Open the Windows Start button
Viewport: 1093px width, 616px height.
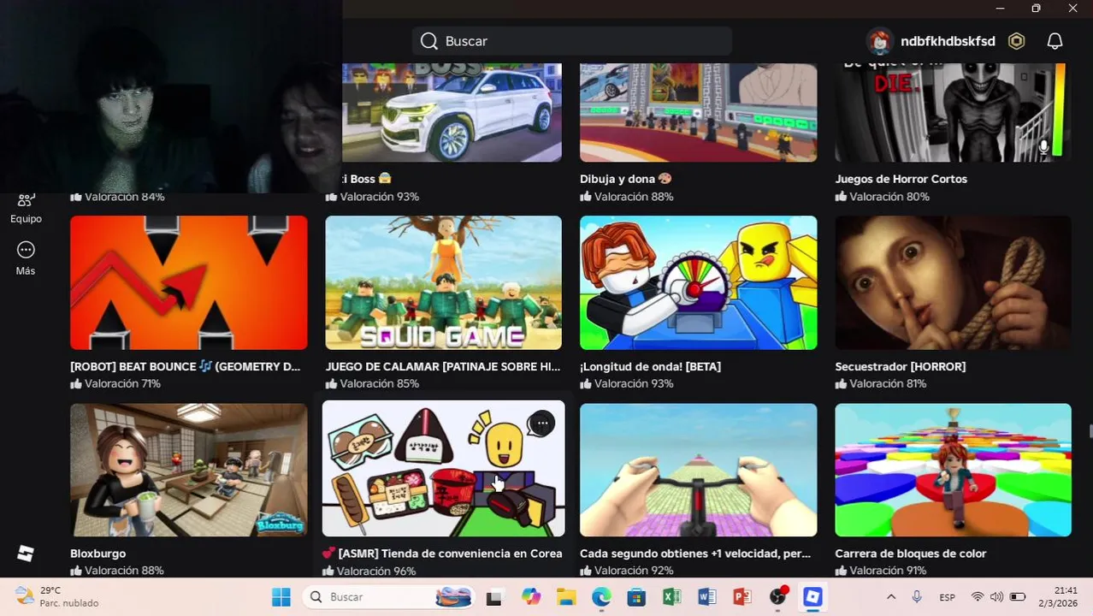pos(281,596)
